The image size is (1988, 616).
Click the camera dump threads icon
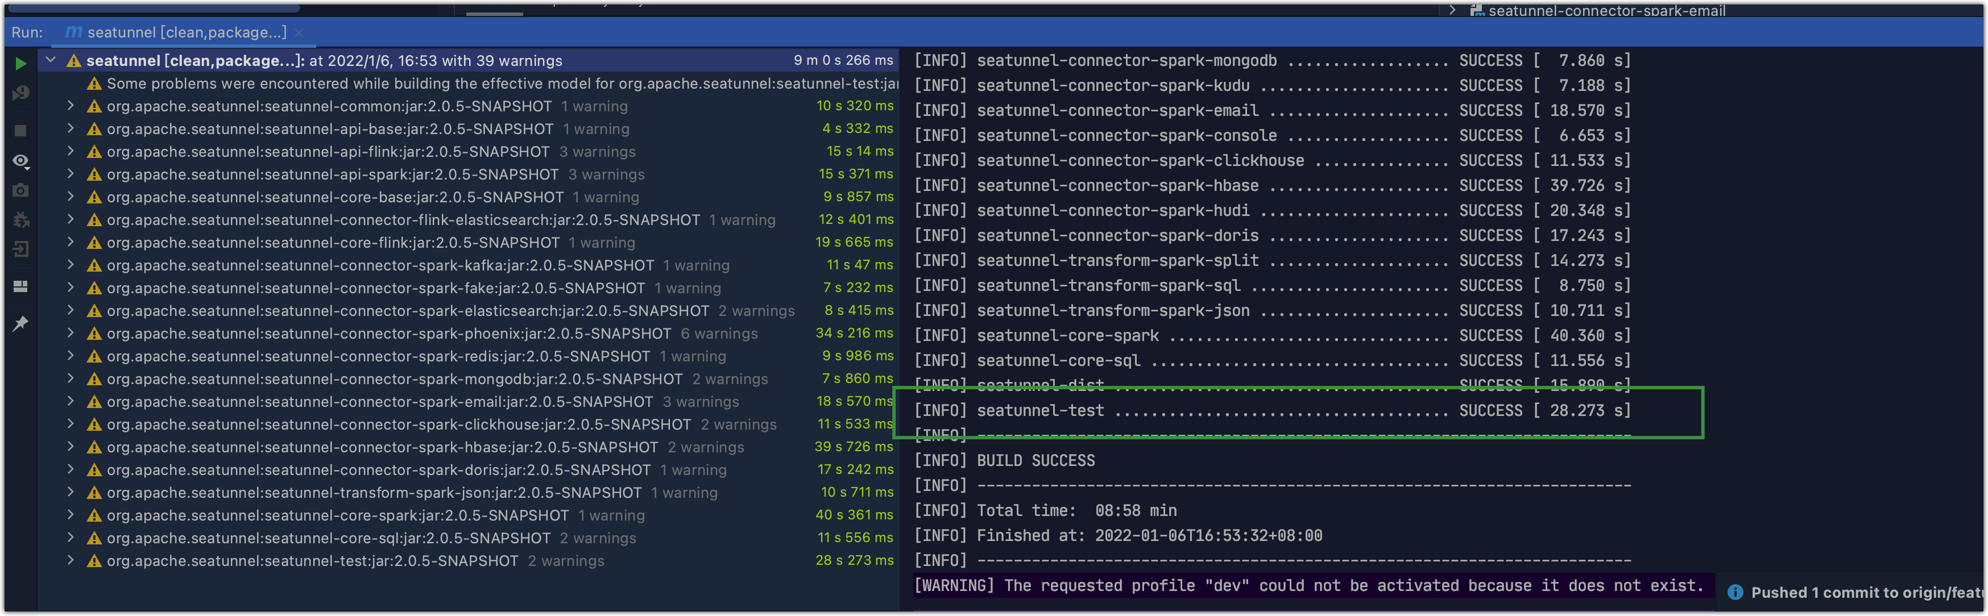(x=21, y=190)
